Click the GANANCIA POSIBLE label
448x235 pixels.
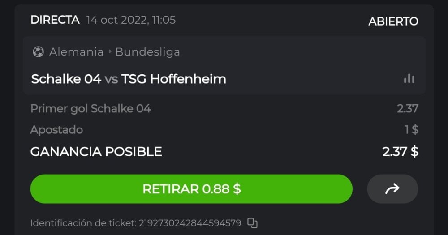point(96,151)
